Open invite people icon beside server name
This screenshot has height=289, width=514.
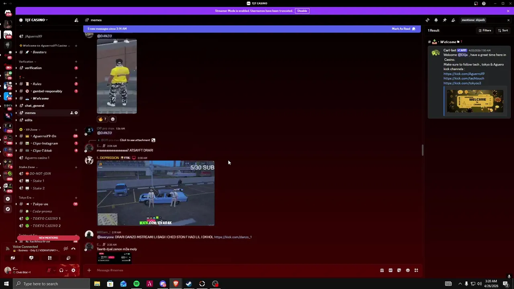tap(76, 20)
